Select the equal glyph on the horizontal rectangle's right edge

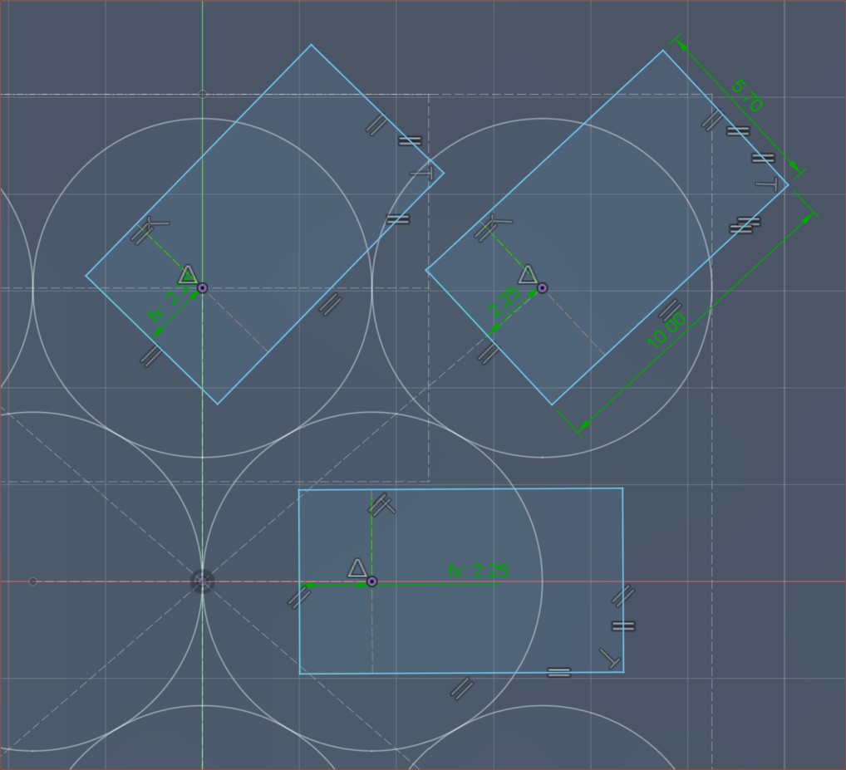pos(623,626)
